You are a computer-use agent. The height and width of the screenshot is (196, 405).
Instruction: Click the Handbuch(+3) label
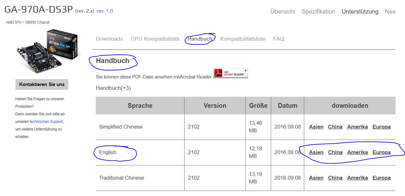click(113, 88)
